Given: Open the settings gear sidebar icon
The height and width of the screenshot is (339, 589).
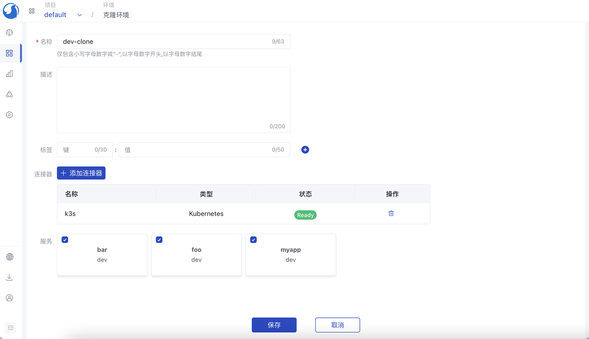Looking at the screenshot, I should [x=9, y=115].
